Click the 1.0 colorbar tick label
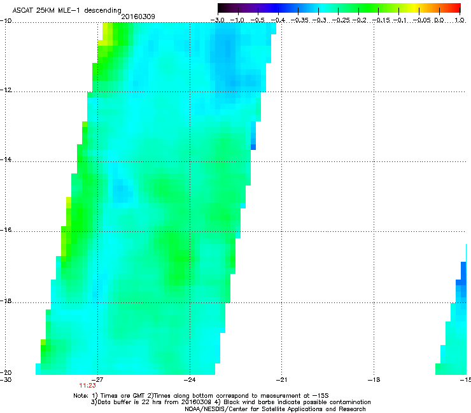 click(460, 20)
